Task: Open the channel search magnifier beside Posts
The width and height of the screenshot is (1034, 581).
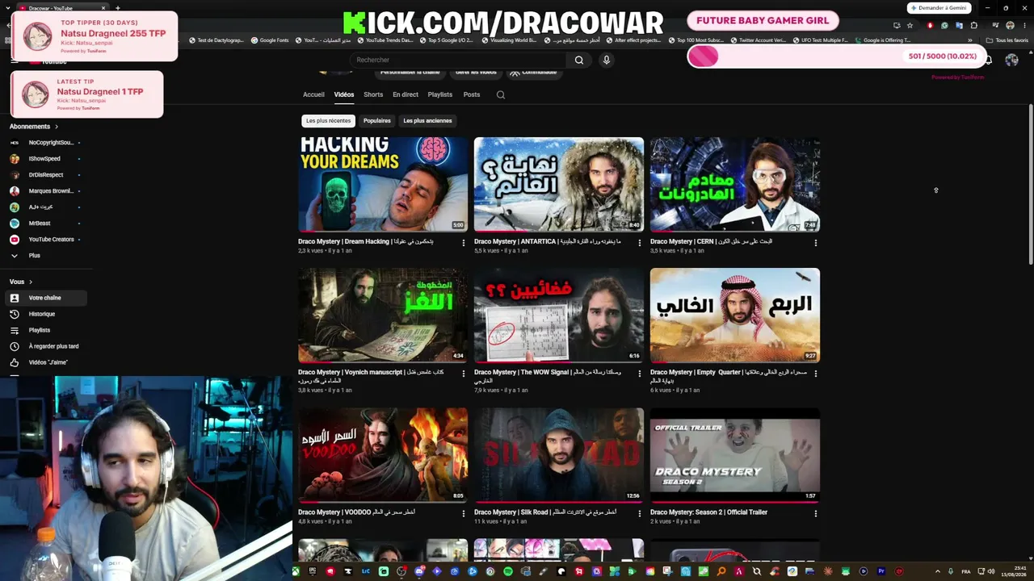Action: pyautogui.click(x=501, y=94)
